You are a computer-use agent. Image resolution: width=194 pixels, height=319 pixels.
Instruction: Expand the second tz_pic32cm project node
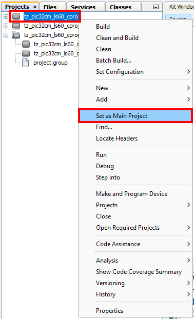click(6, 26)
